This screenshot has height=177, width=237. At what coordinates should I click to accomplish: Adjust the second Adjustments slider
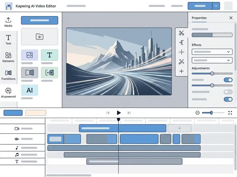pos(212,86)
